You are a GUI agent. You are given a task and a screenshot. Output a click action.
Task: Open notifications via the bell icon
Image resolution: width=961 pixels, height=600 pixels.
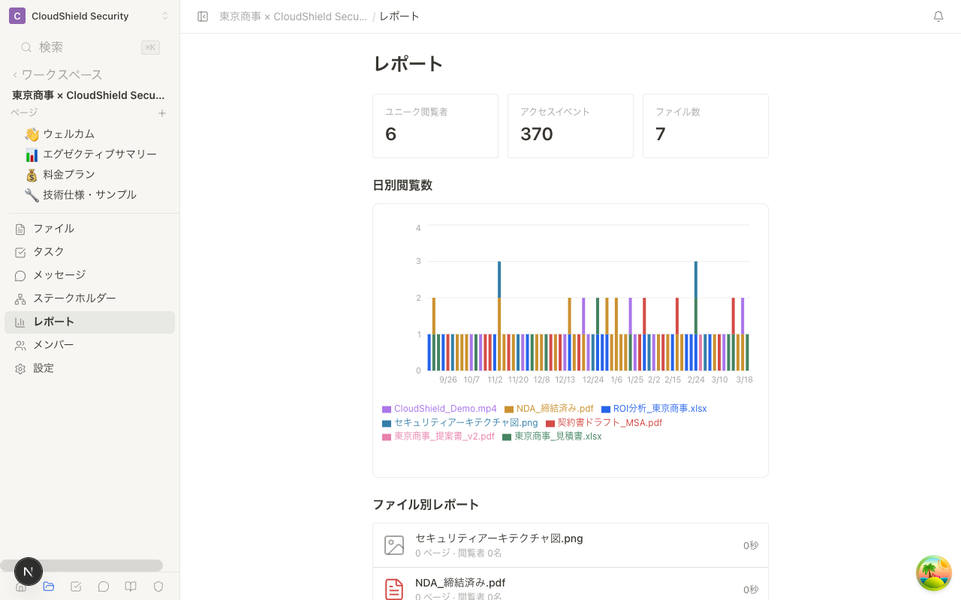pos(938,16)
